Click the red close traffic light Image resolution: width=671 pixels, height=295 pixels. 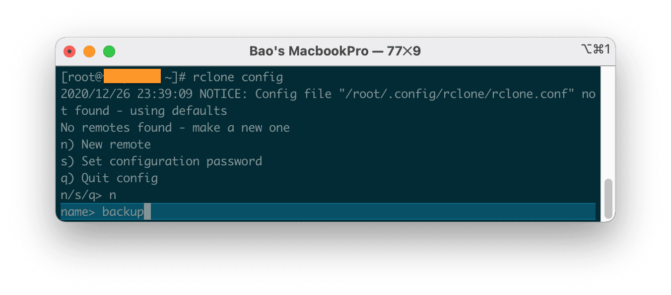pos(70,51)
